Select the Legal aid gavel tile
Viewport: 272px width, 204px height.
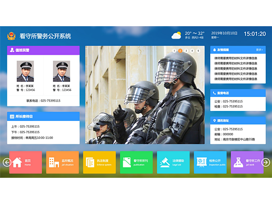point(173,162)
